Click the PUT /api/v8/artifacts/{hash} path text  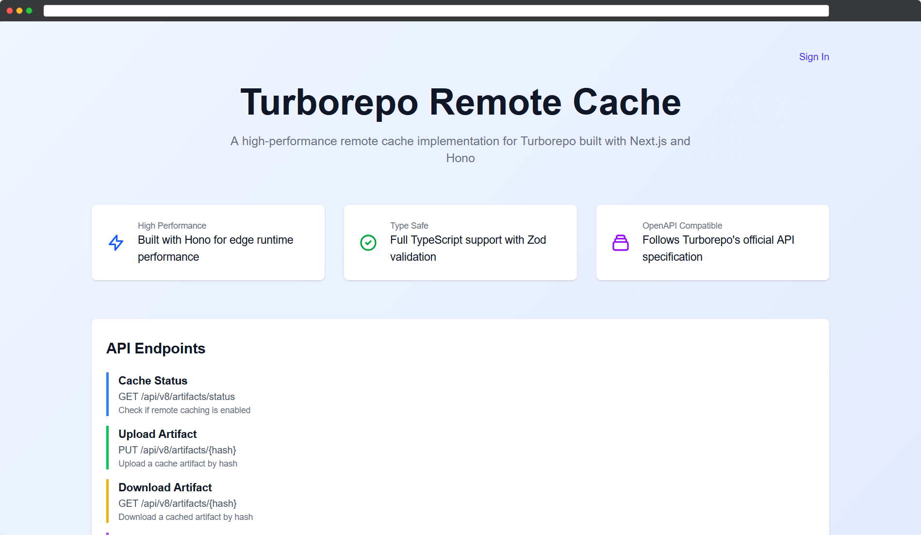(177, 450)
